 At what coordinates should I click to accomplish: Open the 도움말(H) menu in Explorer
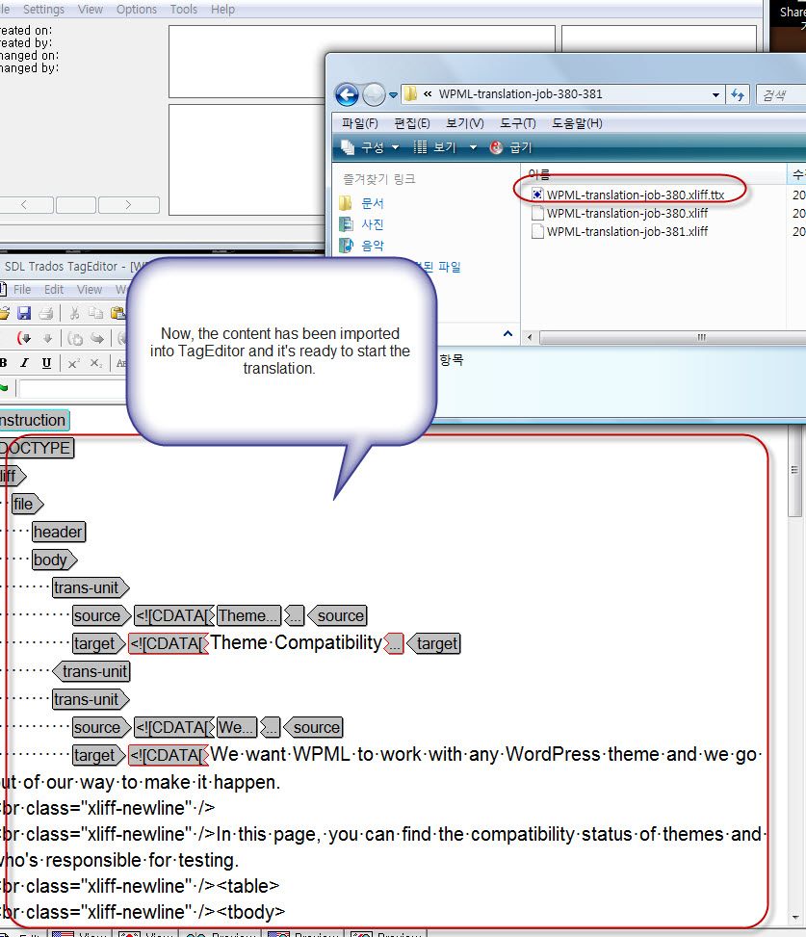[x=577, y=123]
